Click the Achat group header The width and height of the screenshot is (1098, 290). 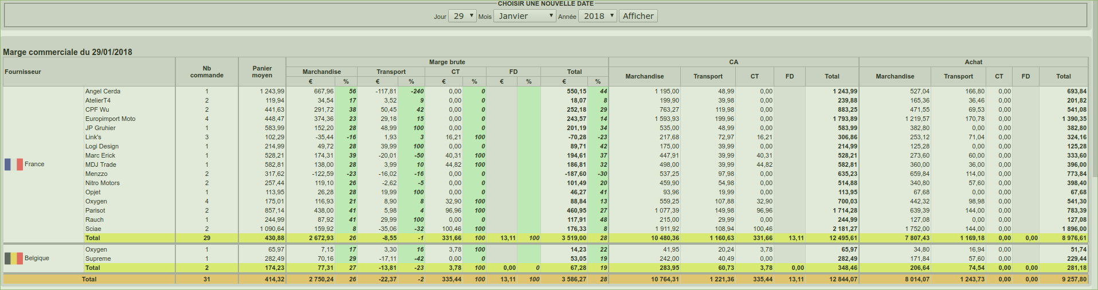pyautogui.click(x=973, y=62)
